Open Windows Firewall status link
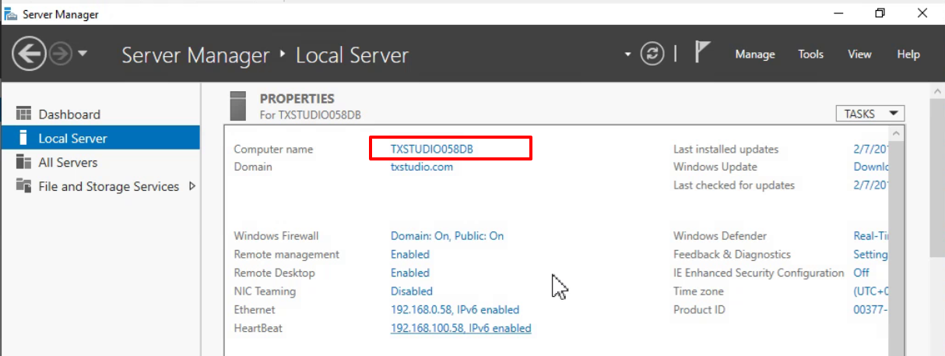This screenshot has width=945, height=356. pos(447,236)
